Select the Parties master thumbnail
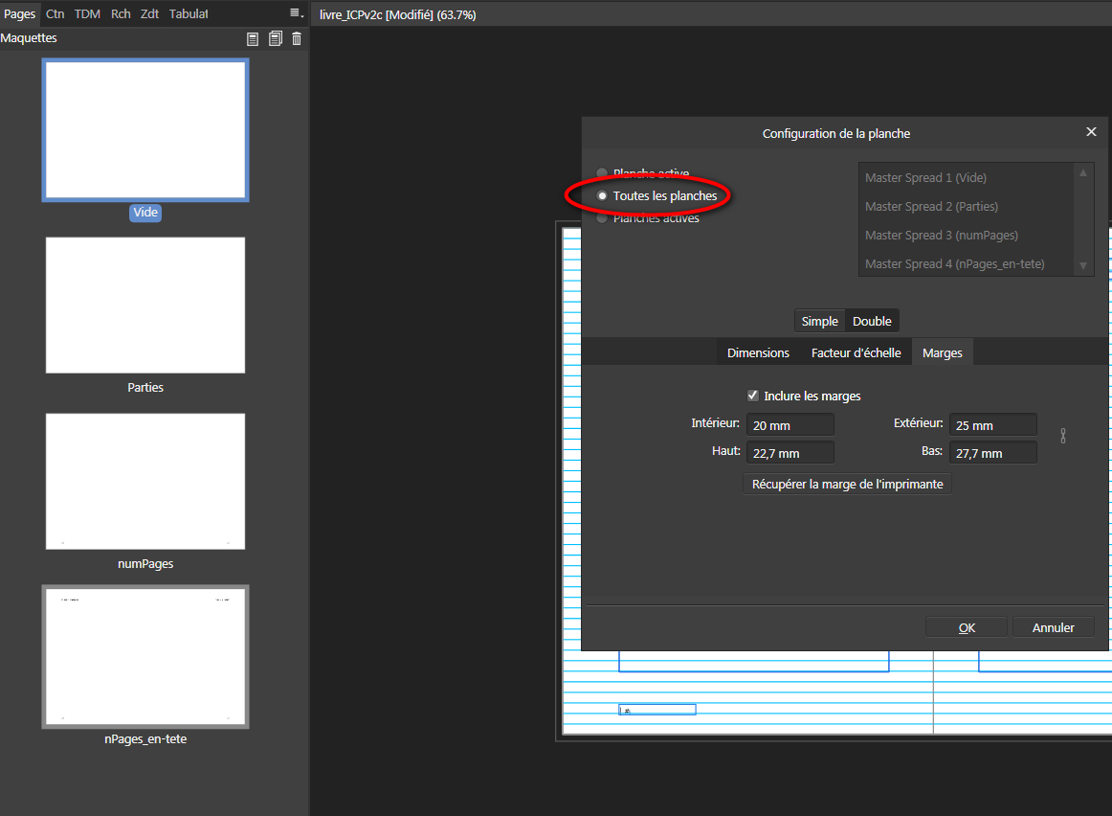Screen dimensions: 1112x816 click(145, 306)
